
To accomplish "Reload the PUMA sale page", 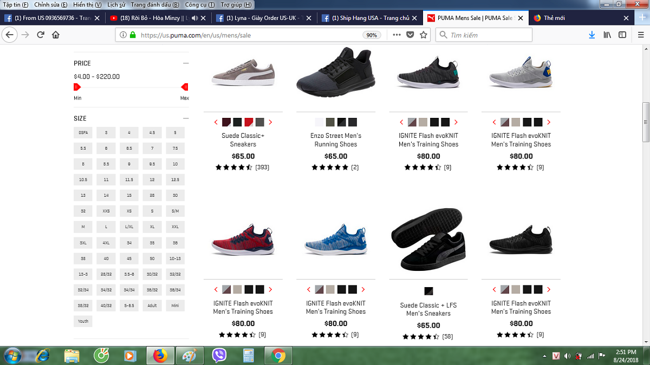I will click(41, 35).
